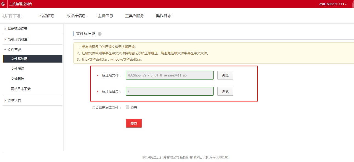Click the help question mark beside 文件解压缩

click(100, 34)
